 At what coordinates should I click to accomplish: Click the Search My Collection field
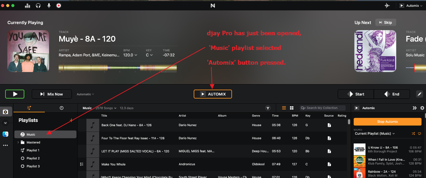coord(323,108)
